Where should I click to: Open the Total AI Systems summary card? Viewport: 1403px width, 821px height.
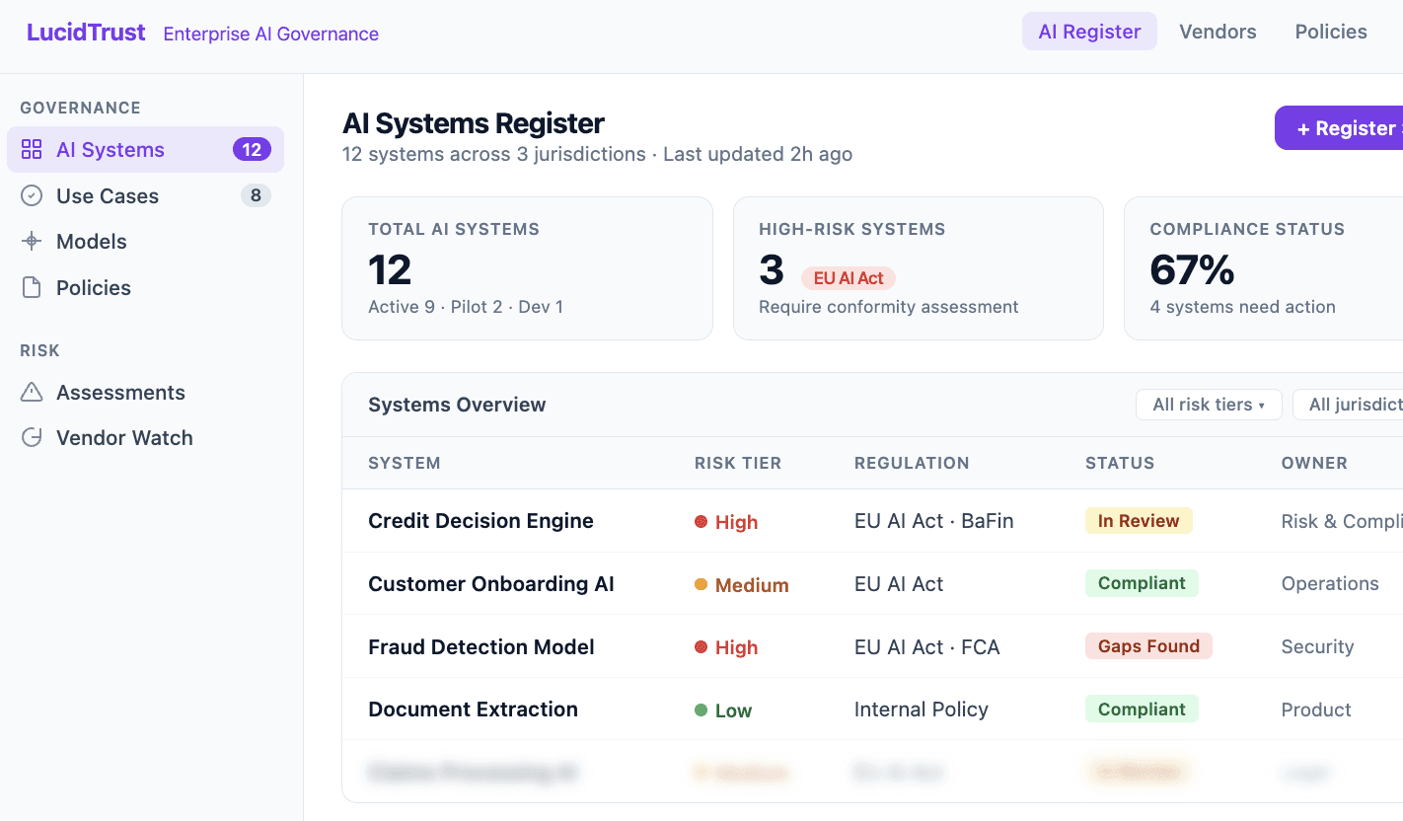(527, 268)
